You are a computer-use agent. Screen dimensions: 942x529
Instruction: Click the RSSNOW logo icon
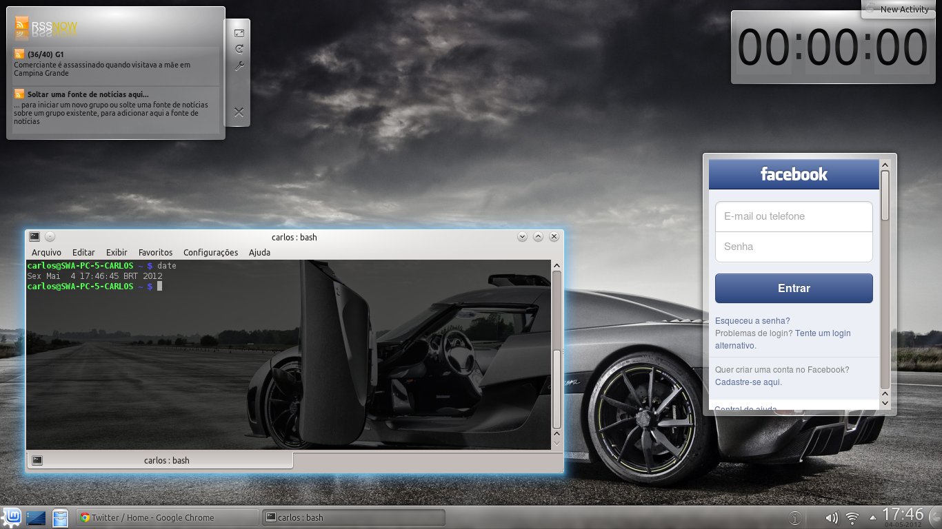pyautogui.click(x=21, y=24)
